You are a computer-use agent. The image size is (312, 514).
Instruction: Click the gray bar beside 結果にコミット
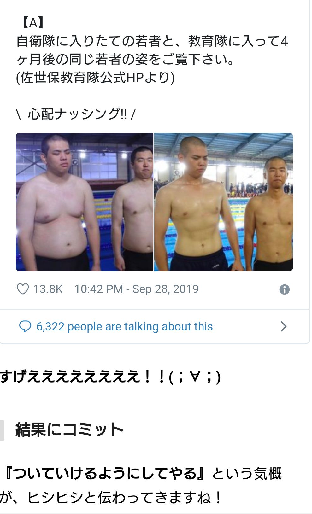2,430
